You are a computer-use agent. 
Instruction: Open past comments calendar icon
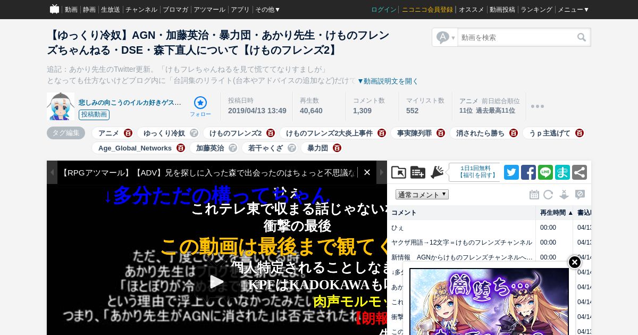pos(534,195)
